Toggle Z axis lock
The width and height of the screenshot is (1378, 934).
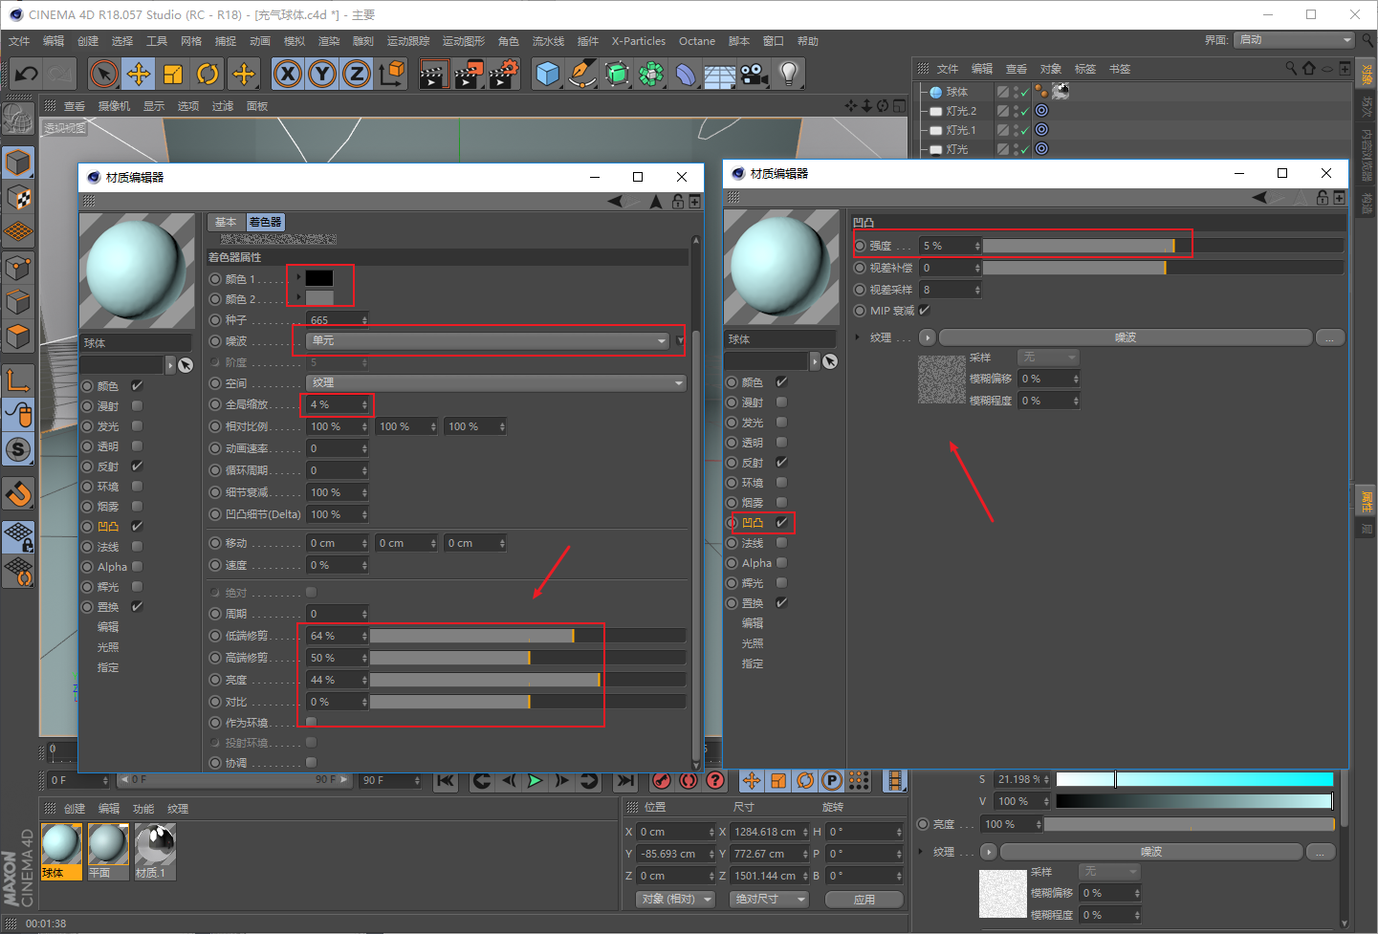[x=357, y=74]
